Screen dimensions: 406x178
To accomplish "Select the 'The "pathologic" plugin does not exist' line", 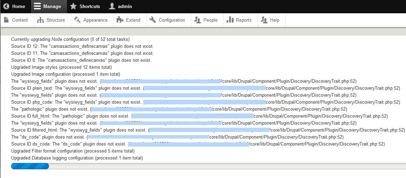I will [x=179, y=109].
